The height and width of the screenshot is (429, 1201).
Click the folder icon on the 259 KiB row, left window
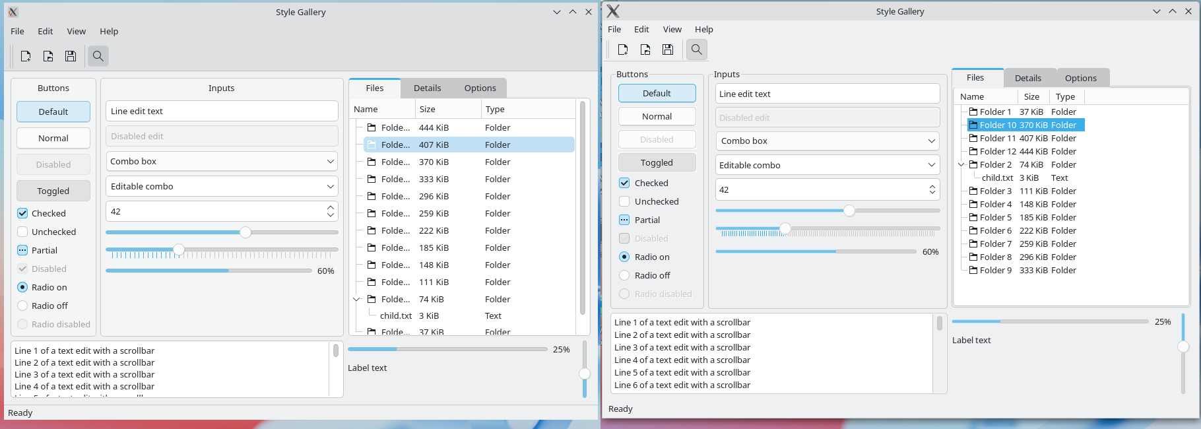[372, 213]
